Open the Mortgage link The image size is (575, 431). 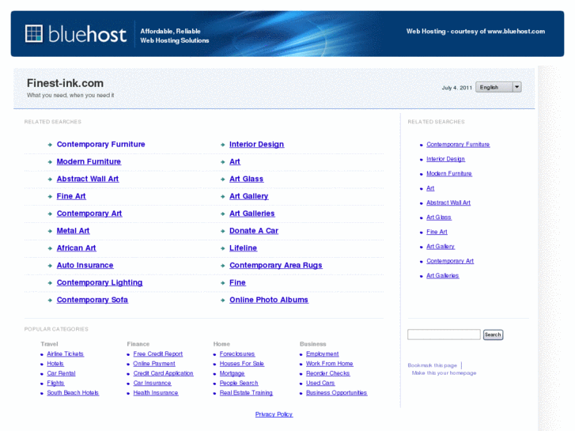232,373
